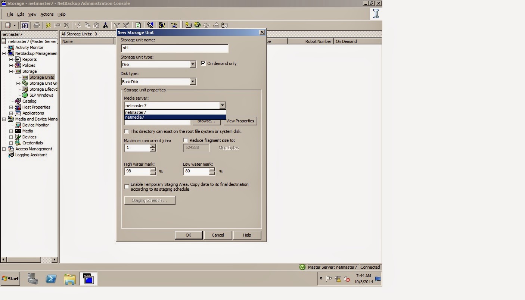Increase Maximum concurrent jobs with the stepper
The width and height of the screenshot is (525, 300).
pyautogui.click(x=153, y=146)
